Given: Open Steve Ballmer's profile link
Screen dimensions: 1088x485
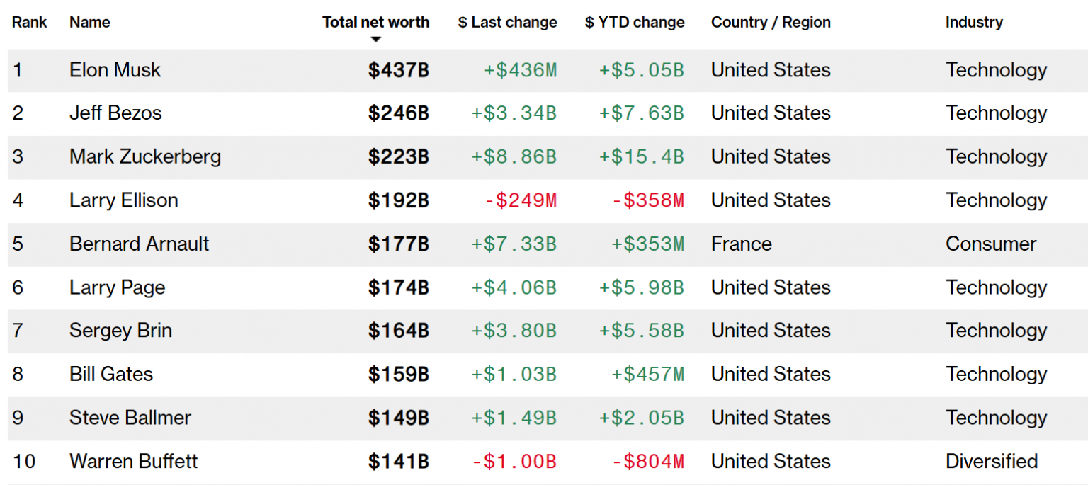Looking at the screenshot, I should pyautogui.click(x=130, y=418).
